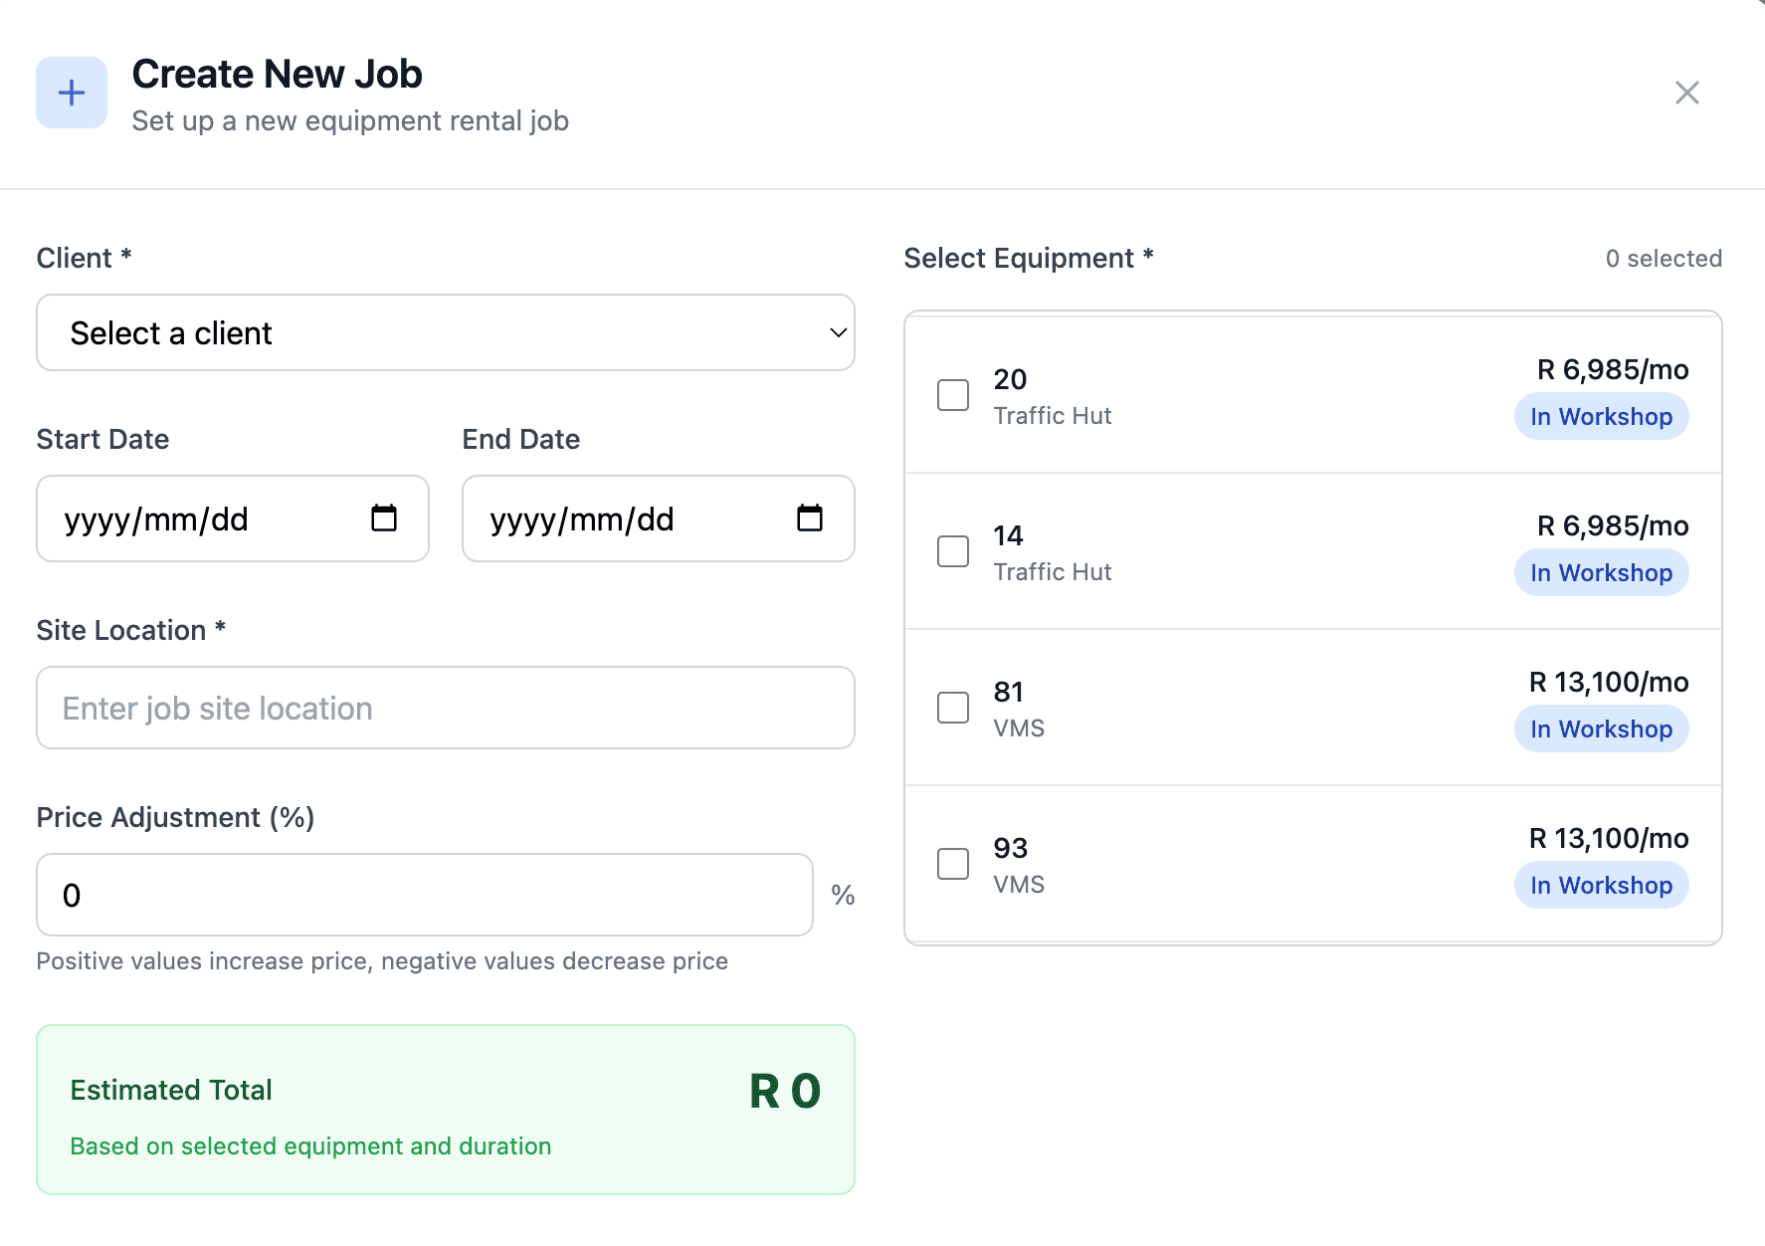The height and width of the screenshot is (1246, 1765).
Task: Check the box for Traffic Hut 20
Action: tap(953, 395)
